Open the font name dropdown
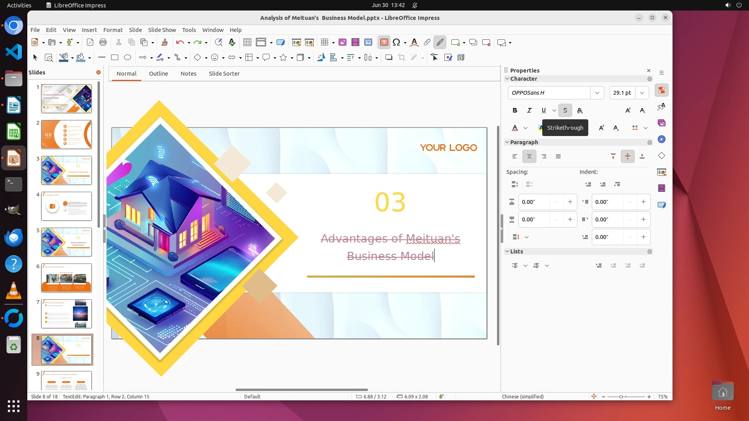Screen dimensions: 749x421 coord(597,93)
